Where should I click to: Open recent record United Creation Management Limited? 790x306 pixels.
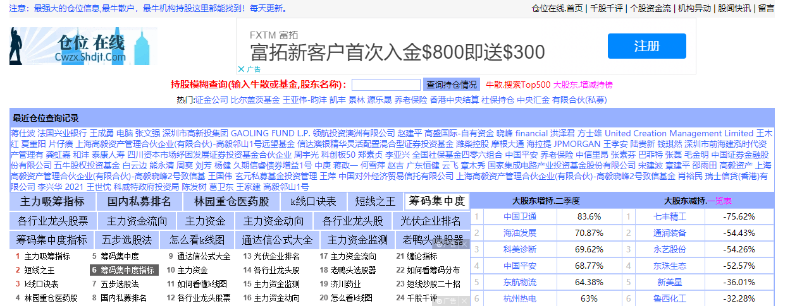[x=679, y=134]
